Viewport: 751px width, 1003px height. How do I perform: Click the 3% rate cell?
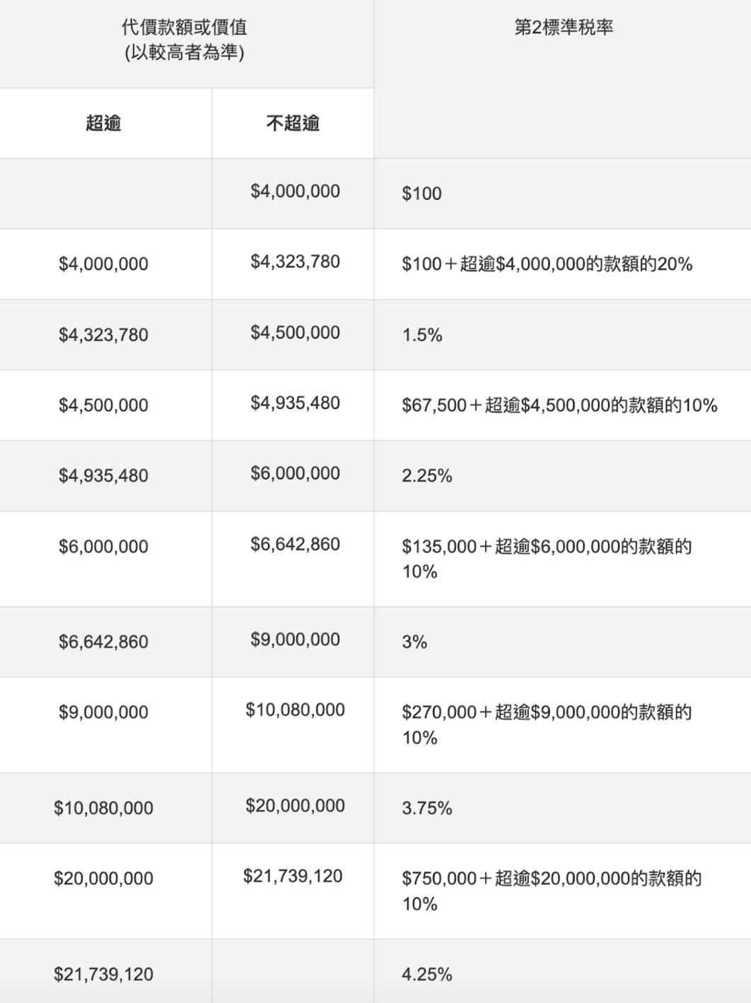point(414,642)
